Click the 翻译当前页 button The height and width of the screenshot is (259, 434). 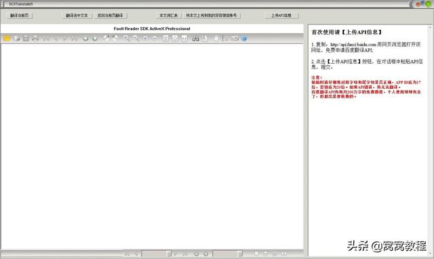click(x=20, y=16)
